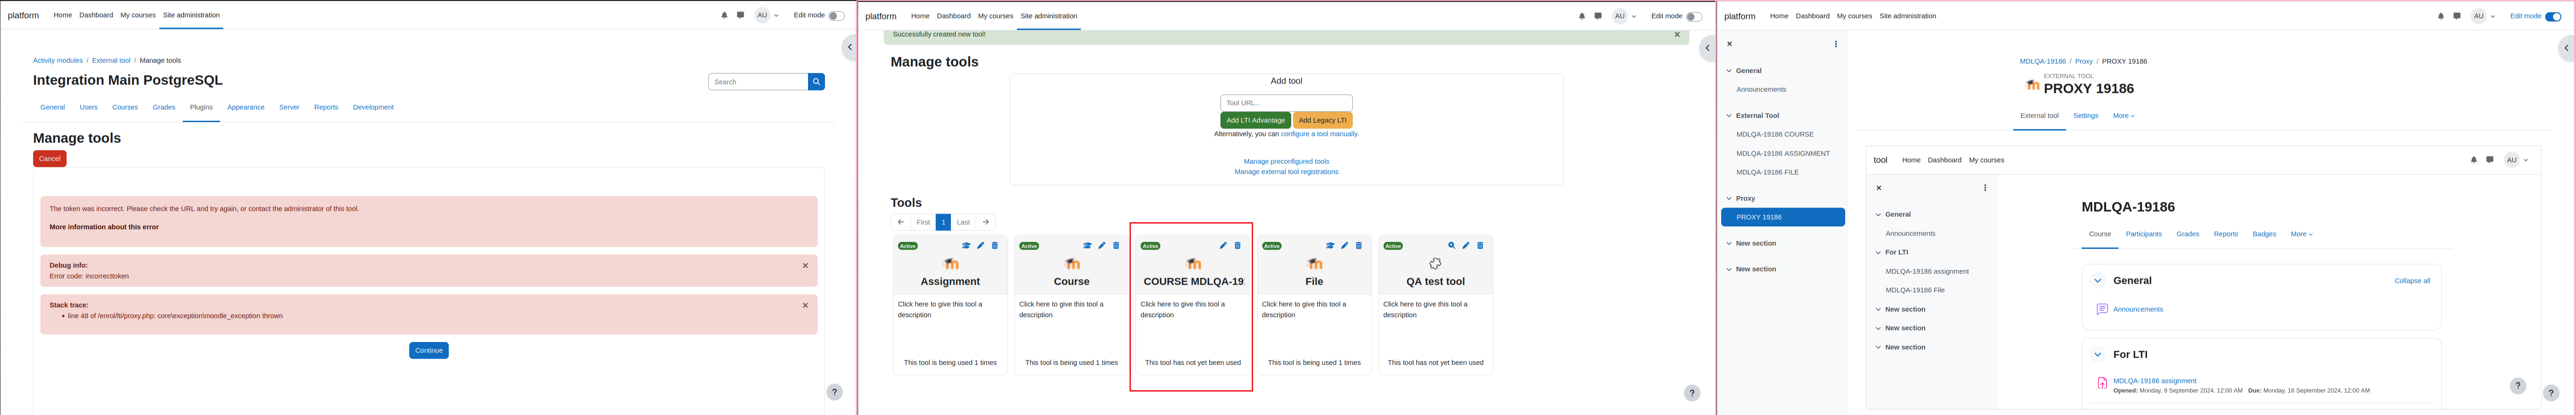Open Manage preconfigured tools link

(1286, 161)
